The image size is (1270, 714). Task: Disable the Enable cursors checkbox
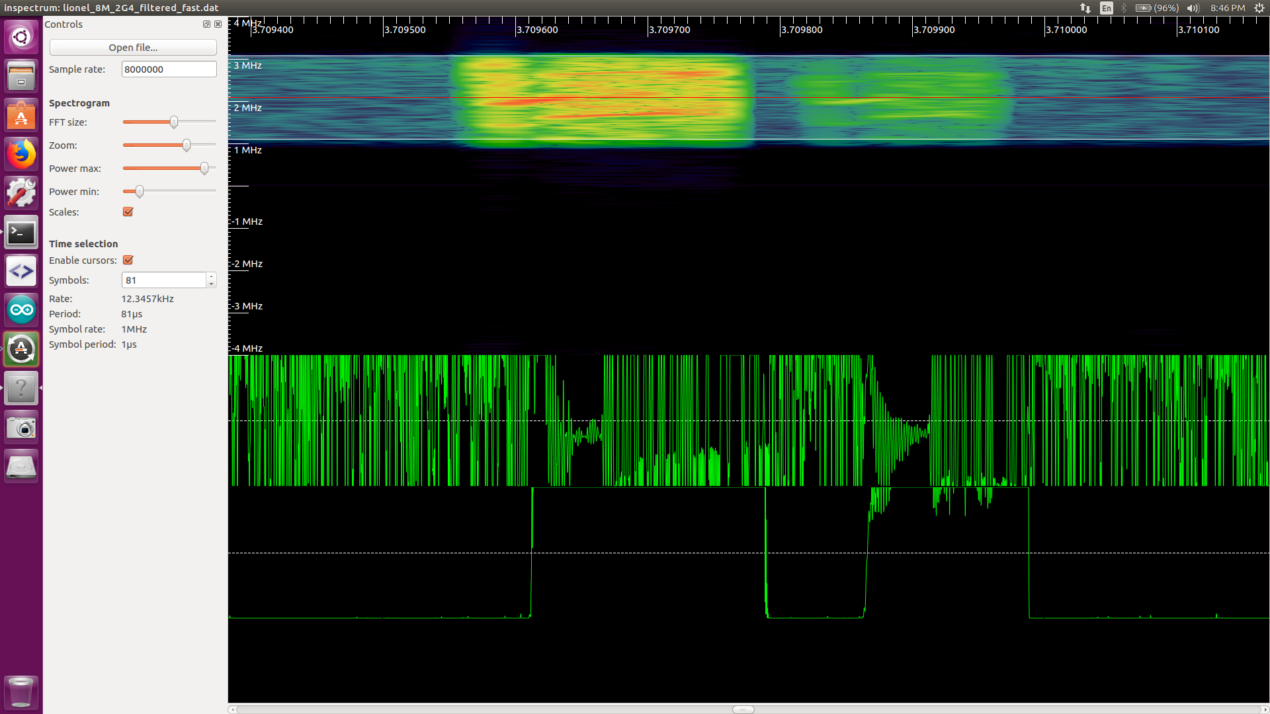(128, 260)
